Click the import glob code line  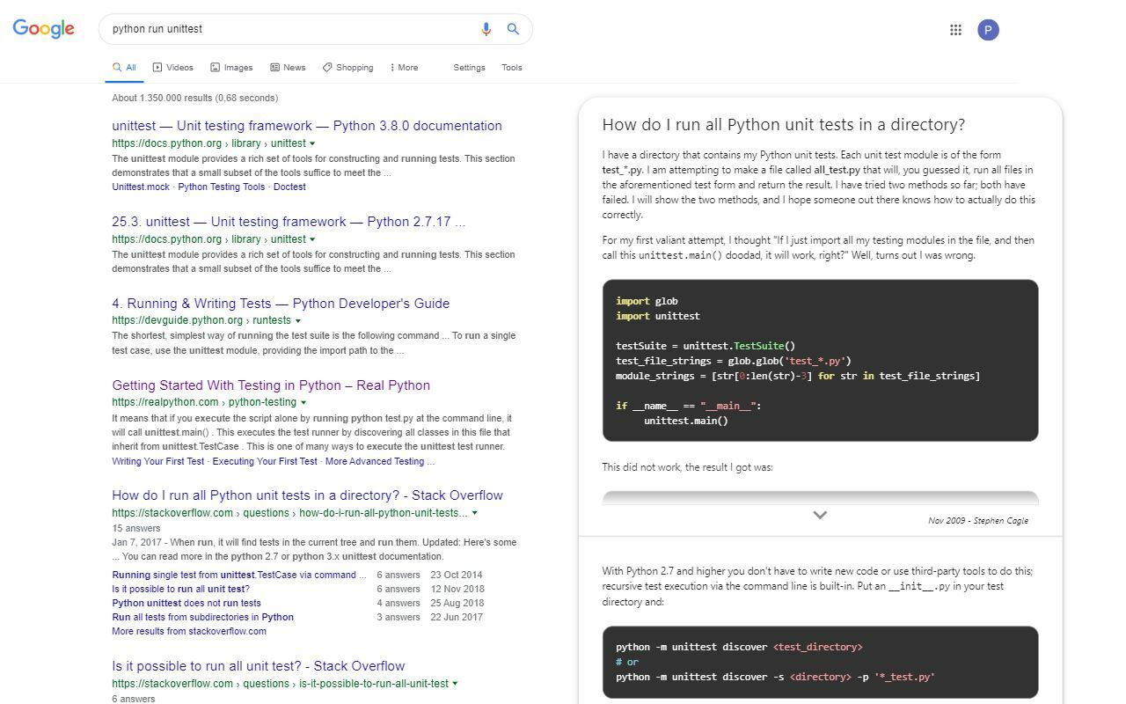(647, 301)
